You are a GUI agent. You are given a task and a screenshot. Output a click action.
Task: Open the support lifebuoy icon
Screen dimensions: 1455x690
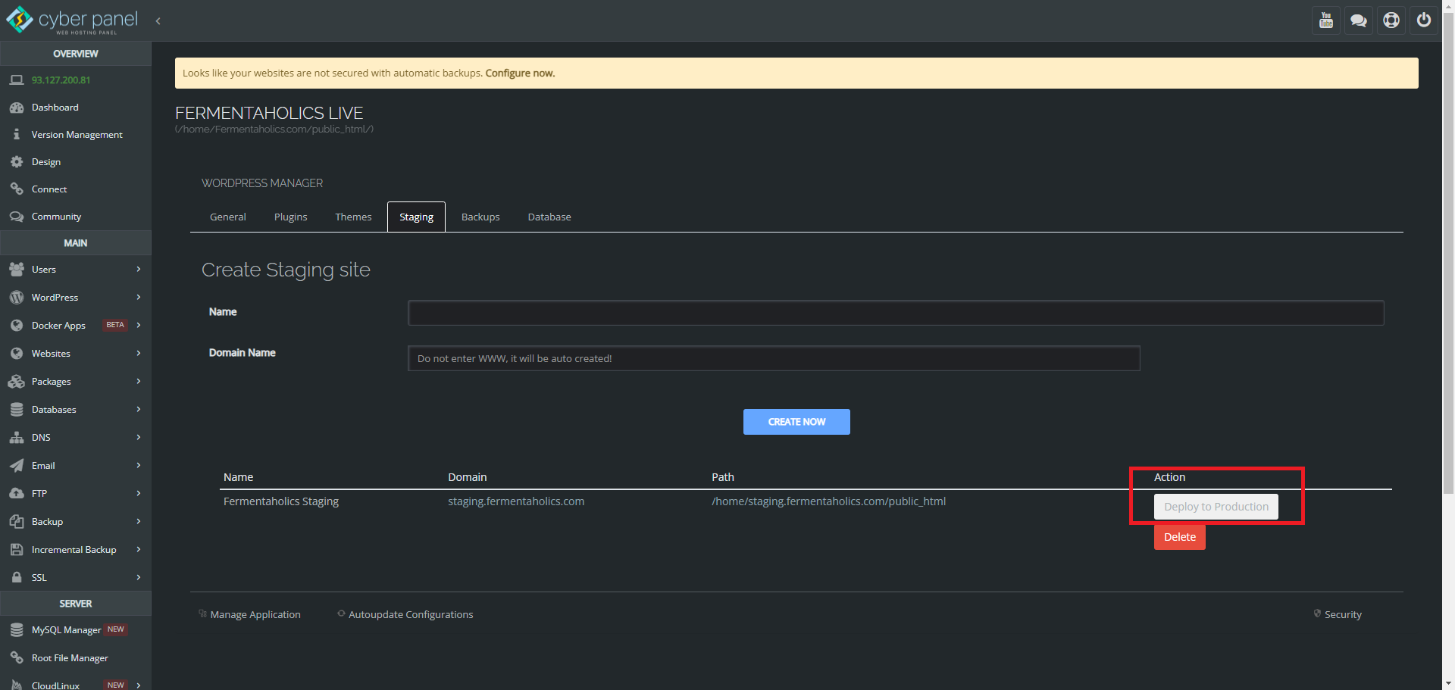point(1391,20)
